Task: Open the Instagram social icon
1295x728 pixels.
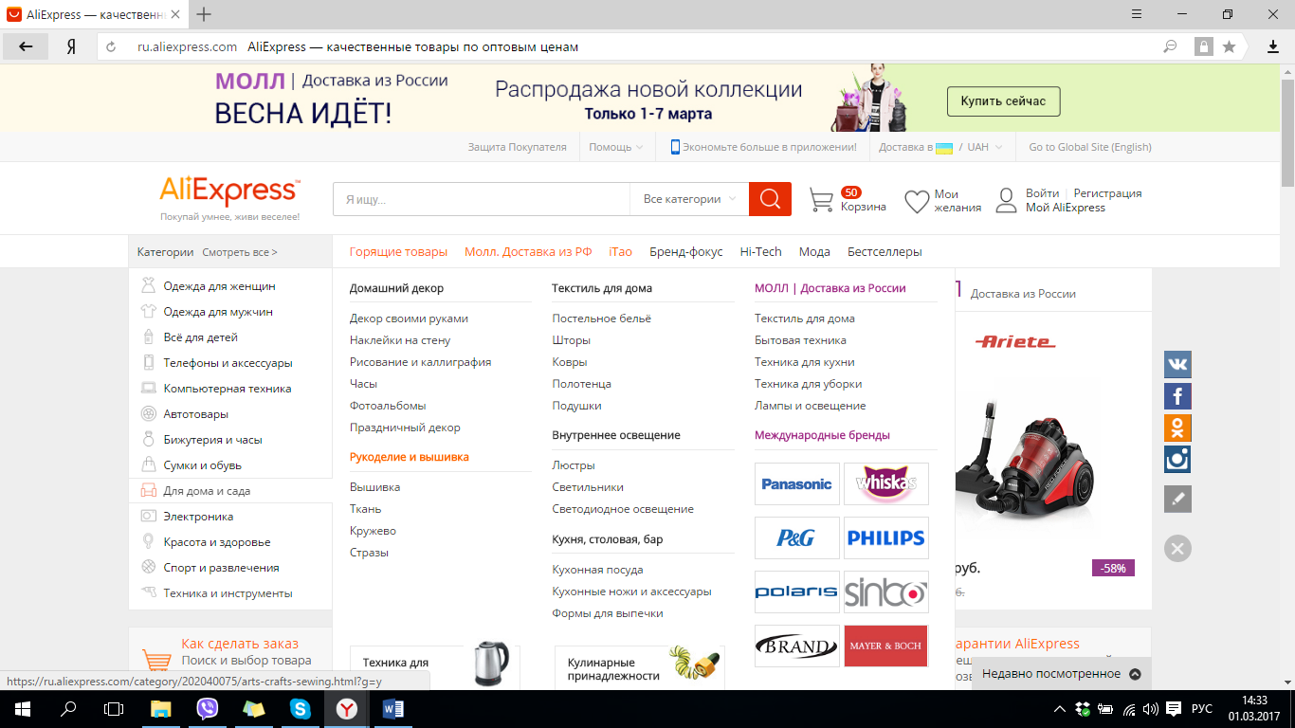Action: [x=1177, y=460]
